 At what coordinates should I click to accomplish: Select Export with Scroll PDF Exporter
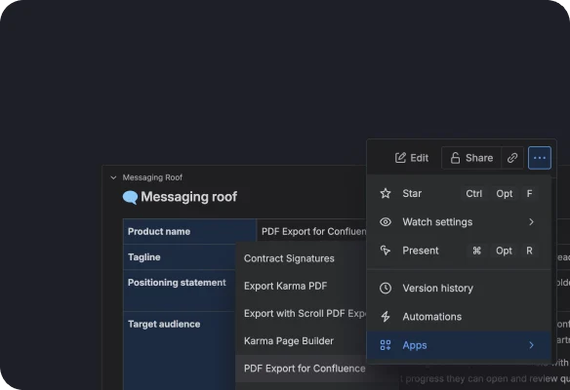click(x=305, y=313)
